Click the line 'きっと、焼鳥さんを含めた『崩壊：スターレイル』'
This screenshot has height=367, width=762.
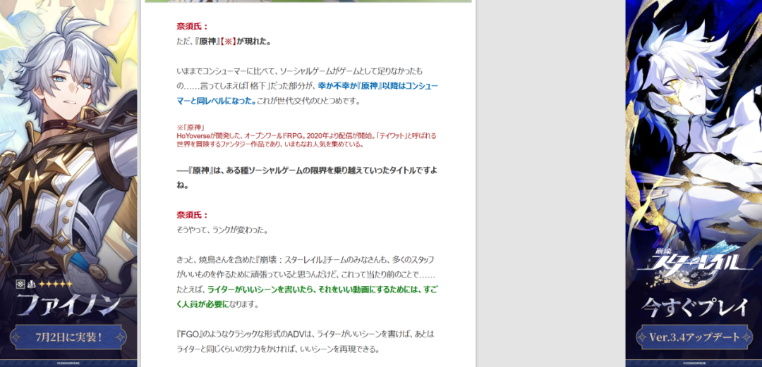pyautogui.click(x=306, y=260)
